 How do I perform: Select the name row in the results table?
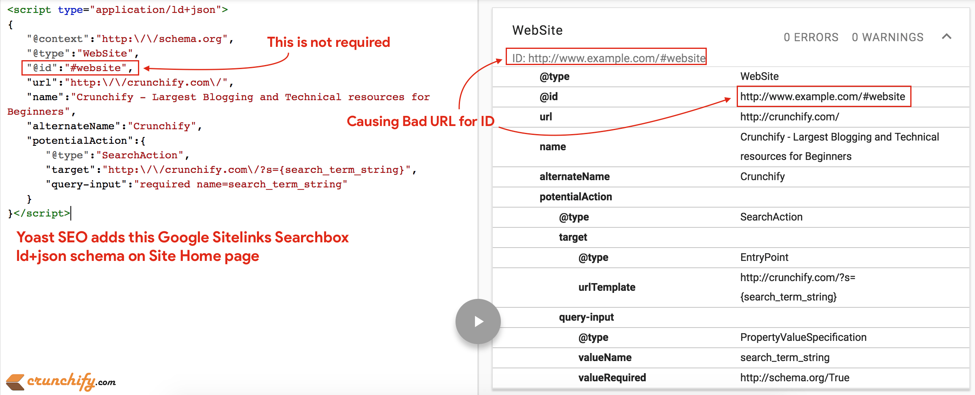point(553,147)
